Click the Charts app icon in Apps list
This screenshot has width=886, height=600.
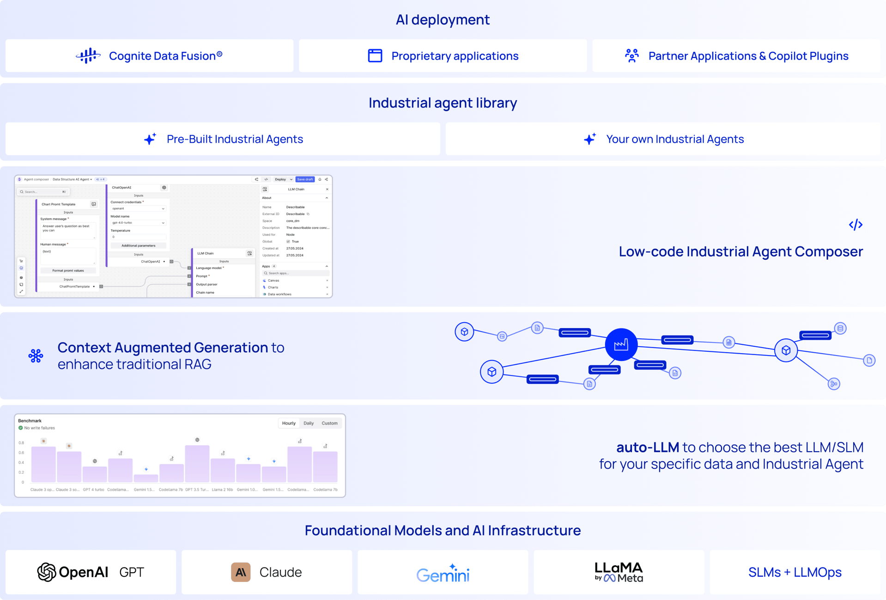click(x=265, y=288)
